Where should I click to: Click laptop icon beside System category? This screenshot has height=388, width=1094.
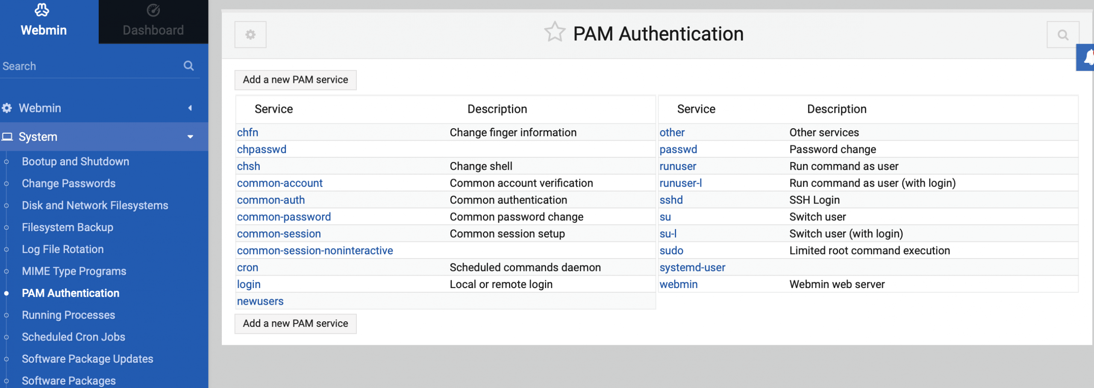point(7,137)
